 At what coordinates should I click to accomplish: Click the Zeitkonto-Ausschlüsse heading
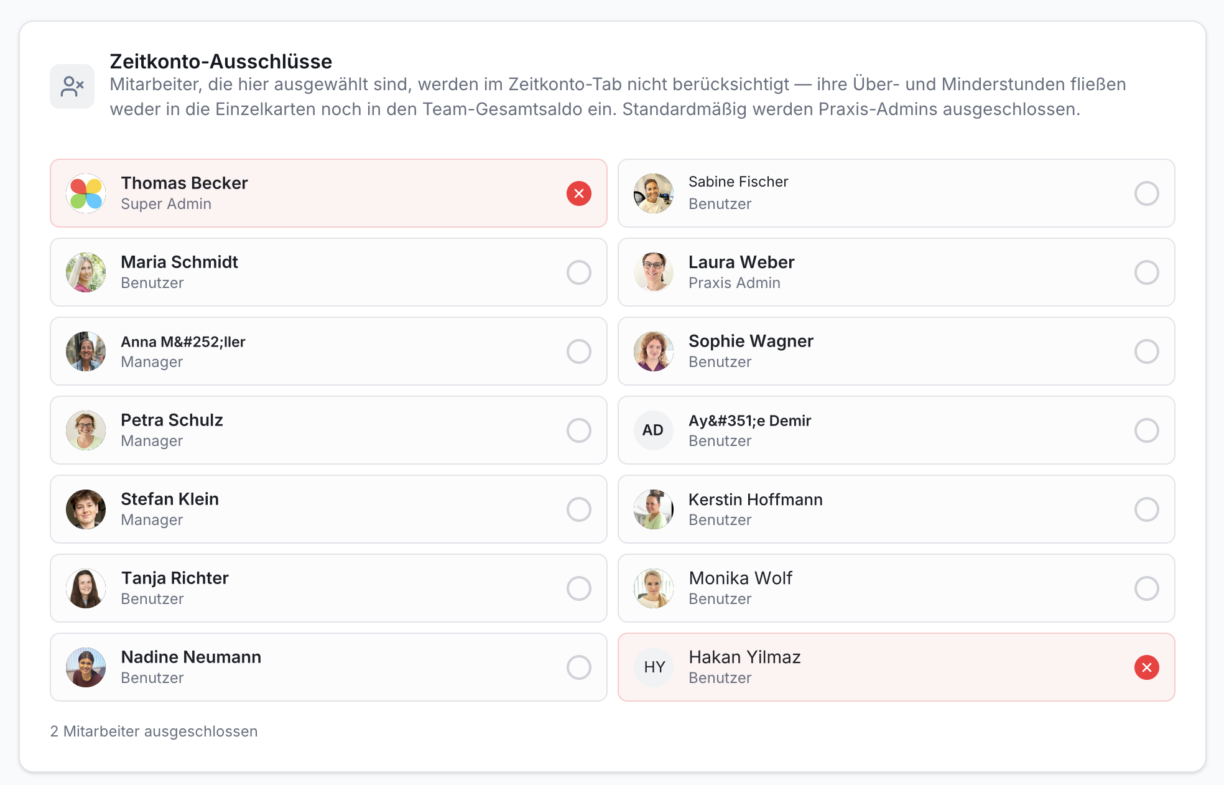click(221, 62)
